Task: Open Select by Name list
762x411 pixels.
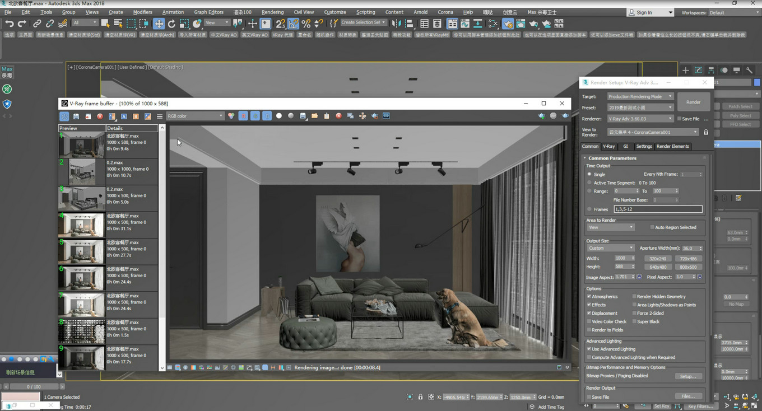Action: 118,24
